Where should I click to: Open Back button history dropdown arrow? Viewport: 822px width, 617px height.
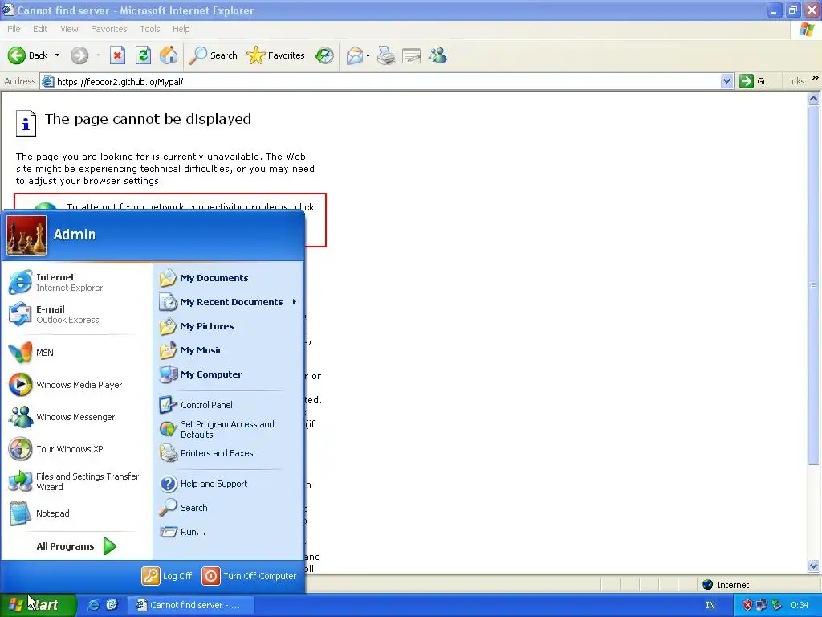click(57, 55)
